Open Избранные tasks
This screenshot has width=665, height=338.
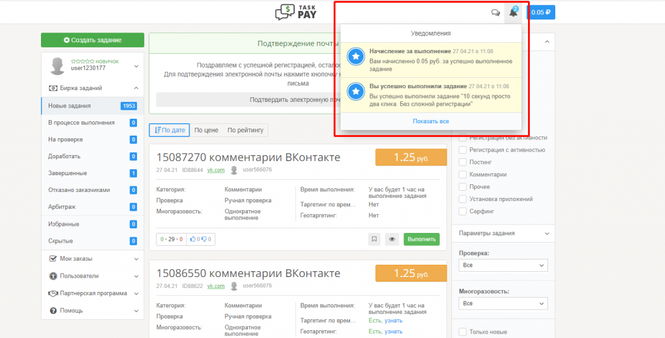(92, 224)
